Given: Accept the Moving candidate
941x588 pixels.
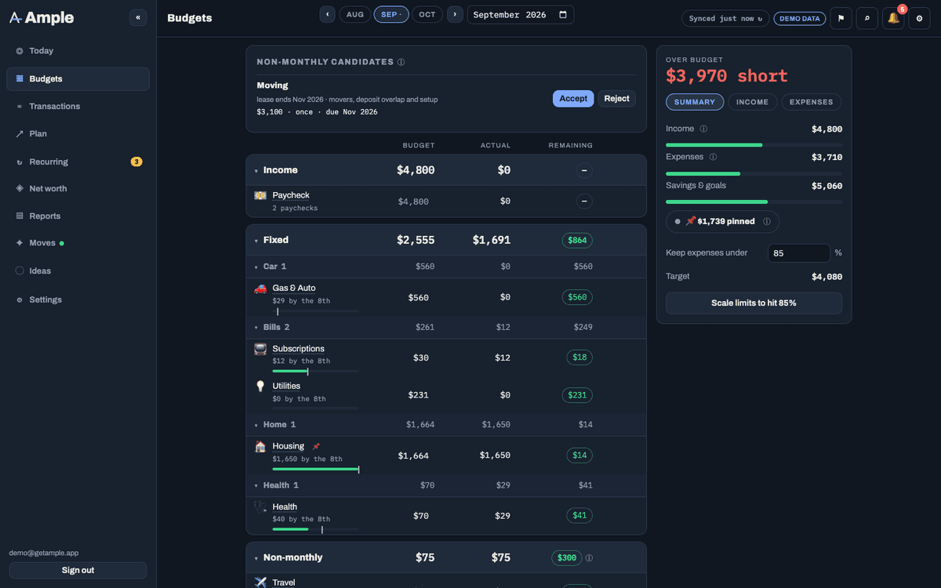Looking at the screenshot, I should [573, 99].
